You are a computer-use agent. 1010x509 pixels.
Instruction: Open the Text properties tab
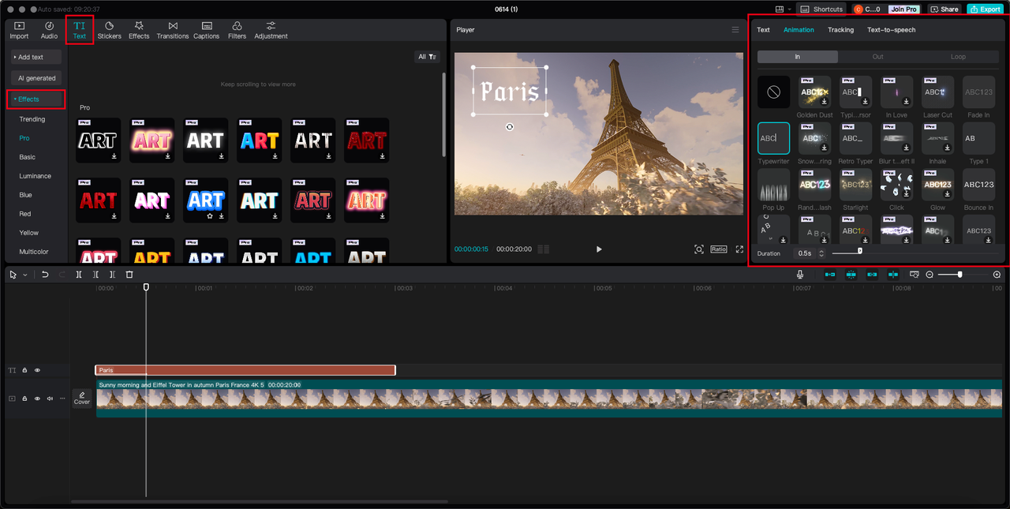763,30
